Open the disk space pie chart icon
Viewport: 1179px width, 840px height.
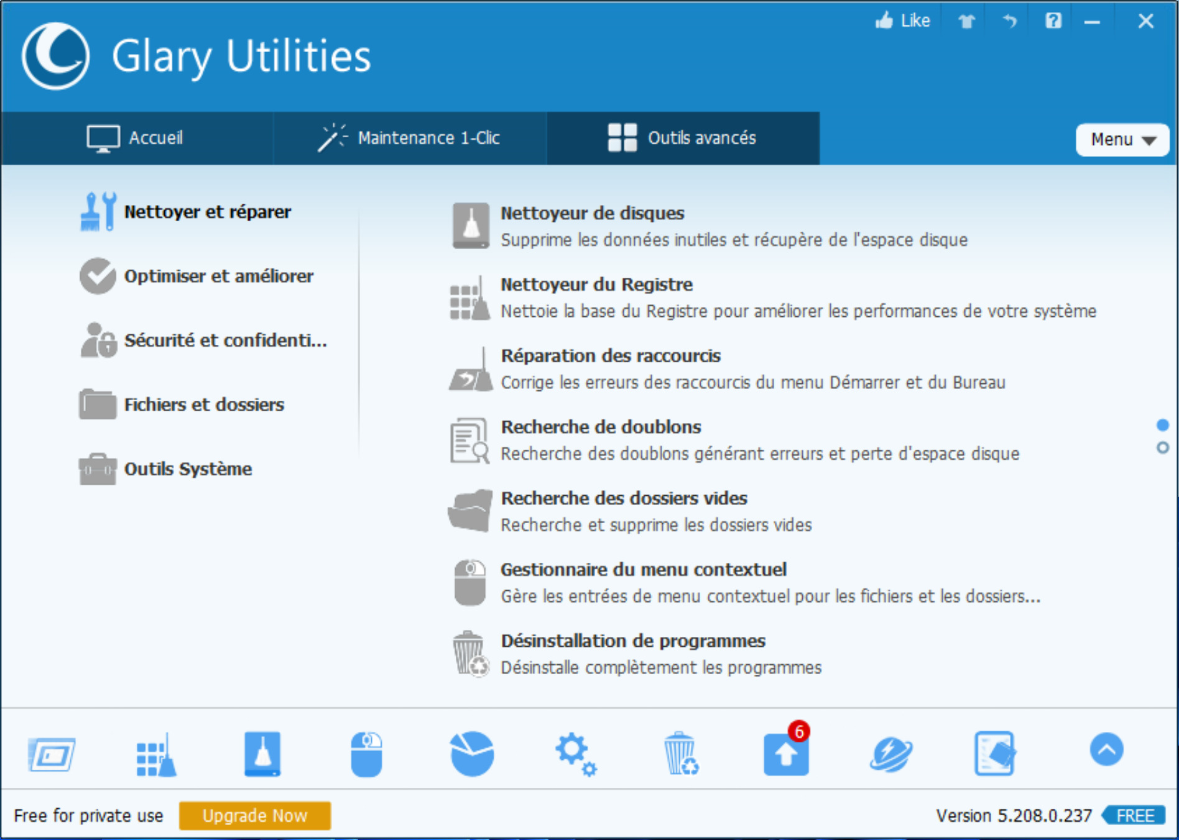tap(472, 754)
